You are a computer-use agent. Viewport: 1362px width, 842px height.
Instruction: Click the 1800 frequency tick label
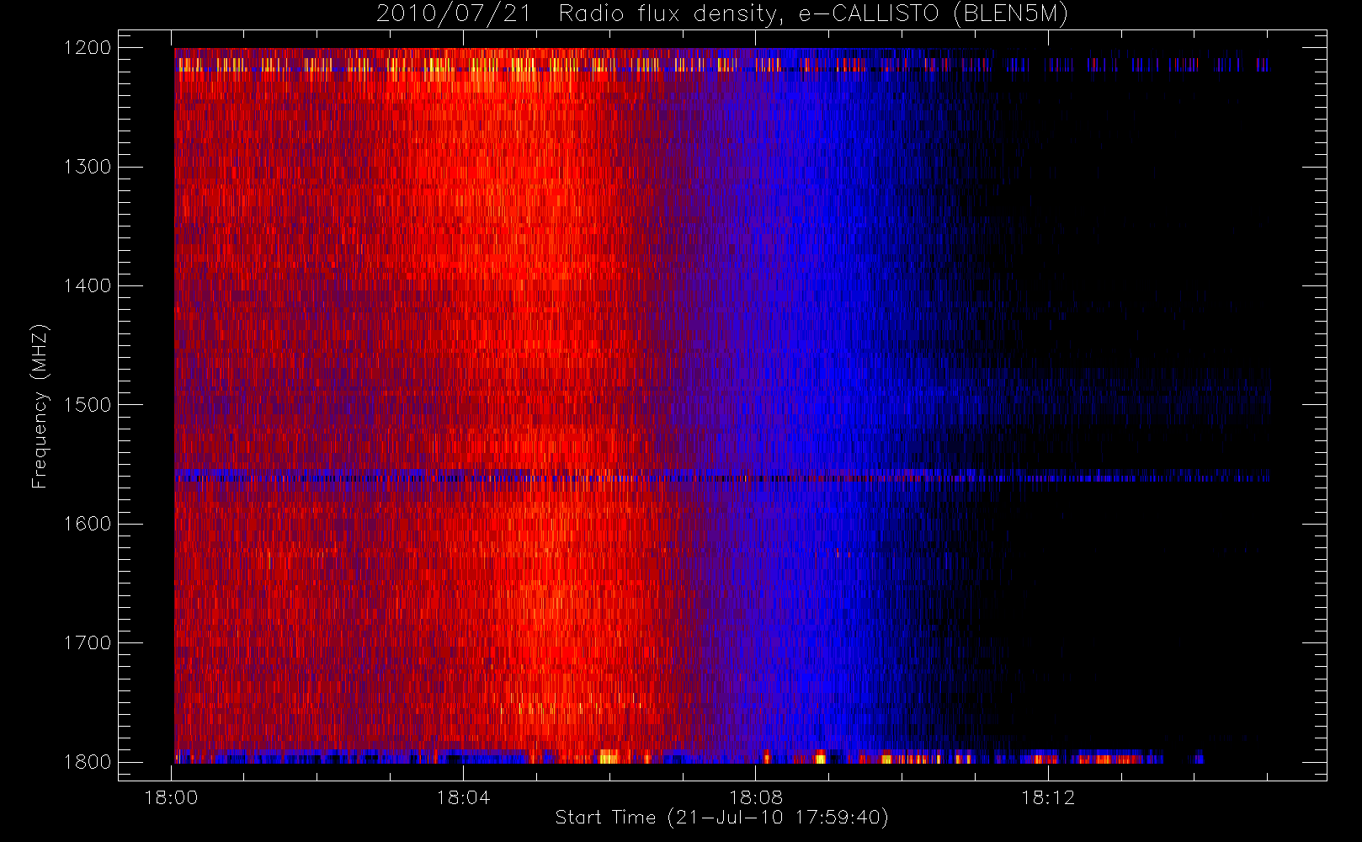pyautogui.click(x=88, y=762)
